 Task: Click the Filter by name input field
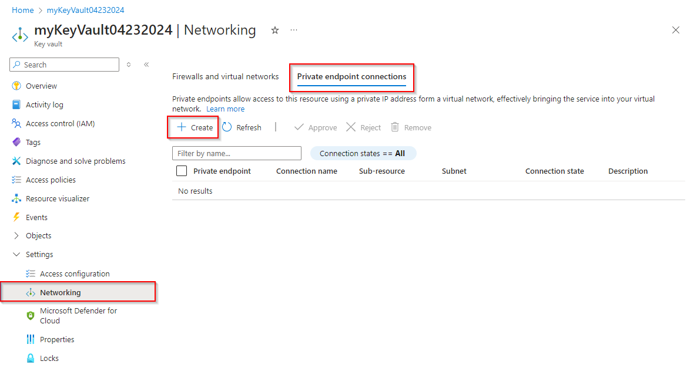pos(236,153)
